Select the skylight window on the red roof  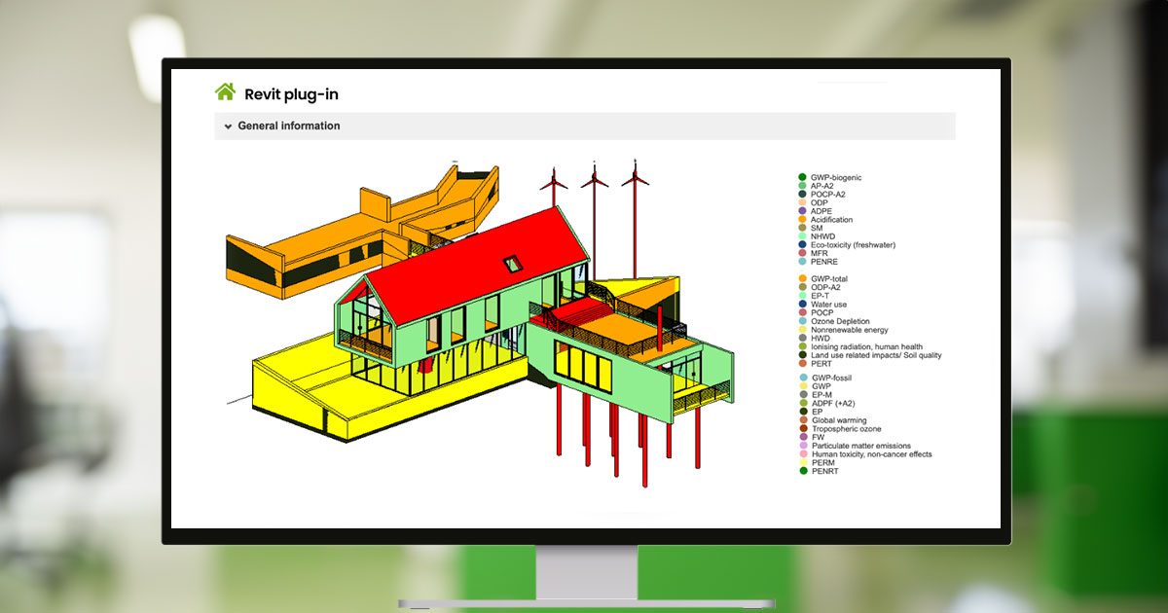coord(512,264)
